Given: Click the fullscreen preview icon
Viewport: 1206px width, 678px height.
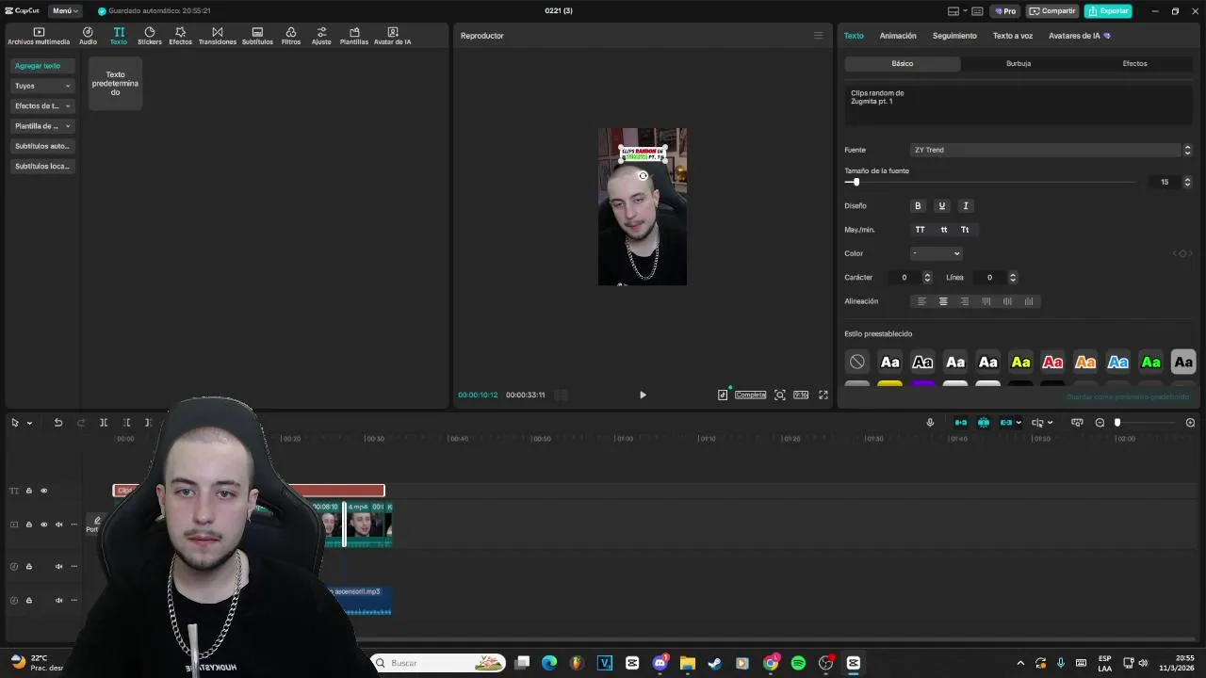Looking at the screenshot, I should pyautogui.click(x=823, y=395).
